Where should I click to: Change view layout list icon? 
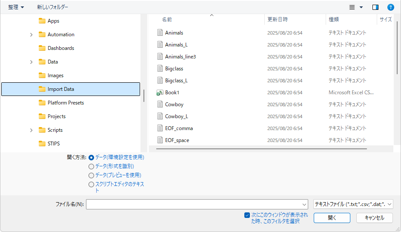click(x=352, y=7)
